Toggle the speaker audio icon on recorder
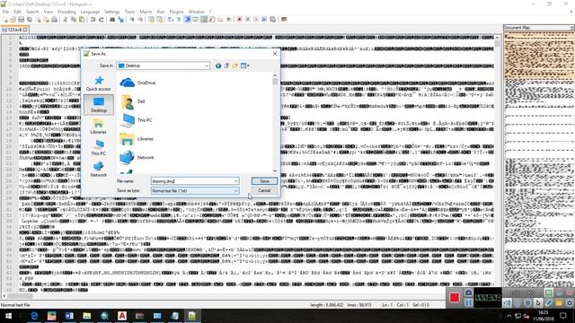This screenshot has width=575, height=323. pyautogui.click(x=507, y=303)
